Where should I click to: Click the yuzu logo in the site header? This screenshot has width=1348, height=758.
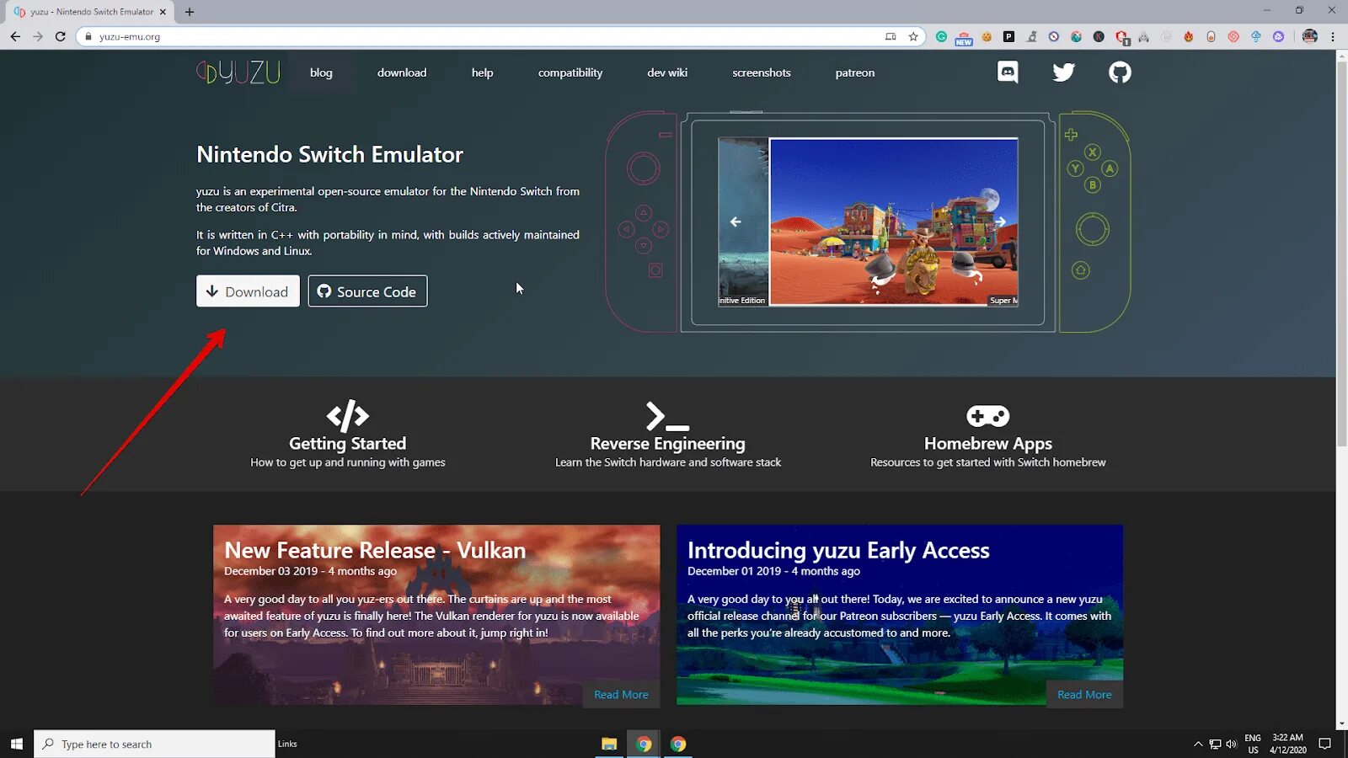click(238, 72)
